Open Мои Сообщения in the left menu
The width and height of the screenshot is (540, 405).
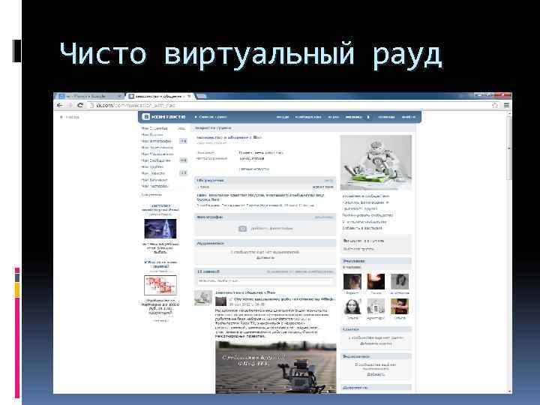click(x=156, y=160)
